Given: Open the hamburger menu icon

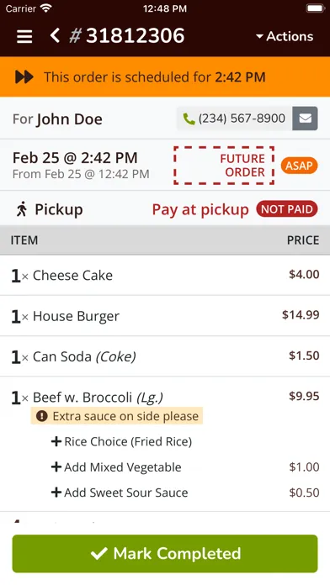Looking at the screenshot, I should coord(24,37).
